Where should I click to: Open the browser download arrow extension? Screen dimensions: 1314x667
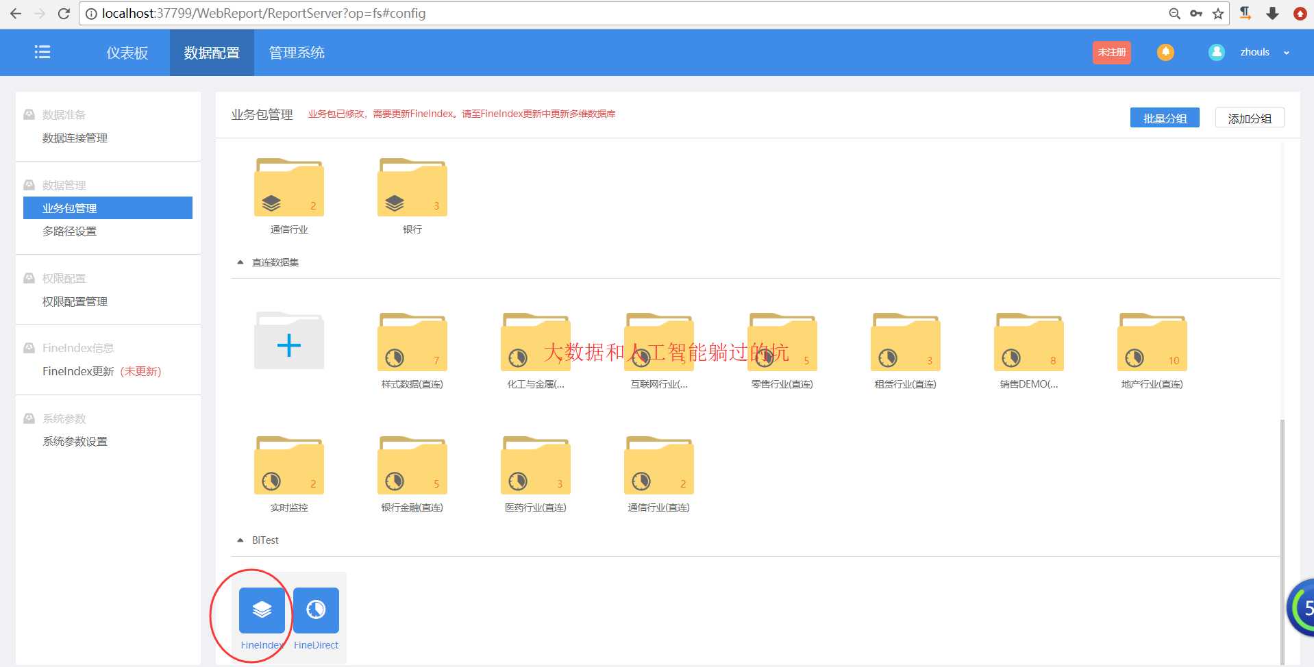click(1272, 14)
